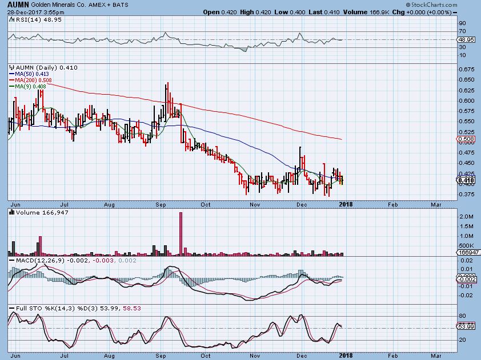Click the line icon beside Full STO
Viewport: 481px width, 360px height.
[11, 309]
